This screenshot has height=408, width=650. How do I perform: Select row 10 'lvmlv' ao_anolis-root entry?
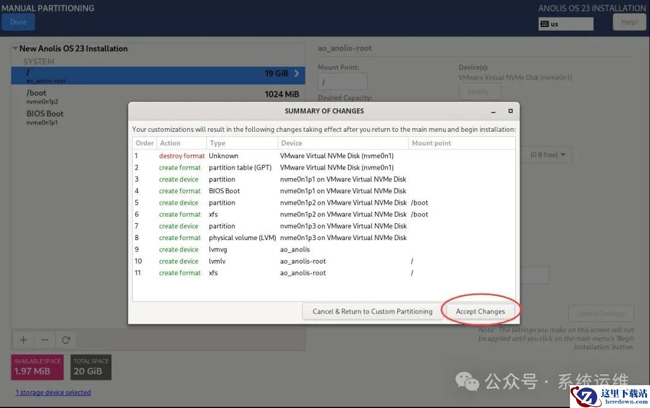tap(324, 261)
